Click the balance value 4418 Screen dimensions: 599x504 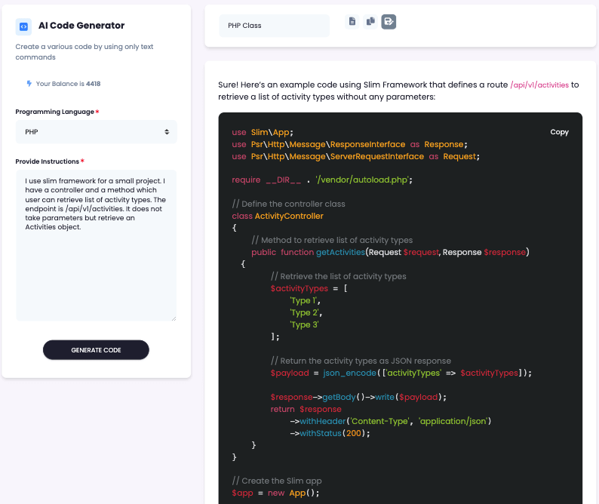(94, 84)
